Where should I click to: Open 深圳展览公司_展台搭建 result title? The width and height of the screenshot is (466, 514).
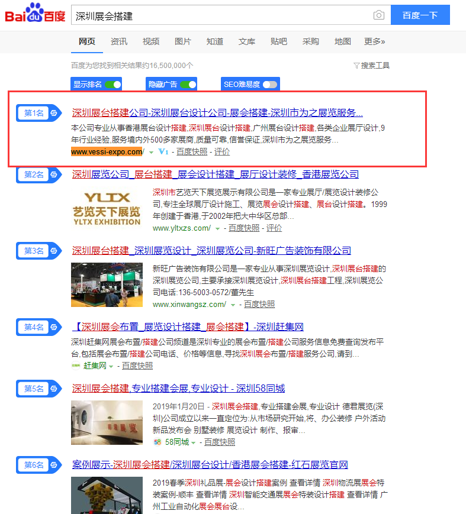coord(216,174)
